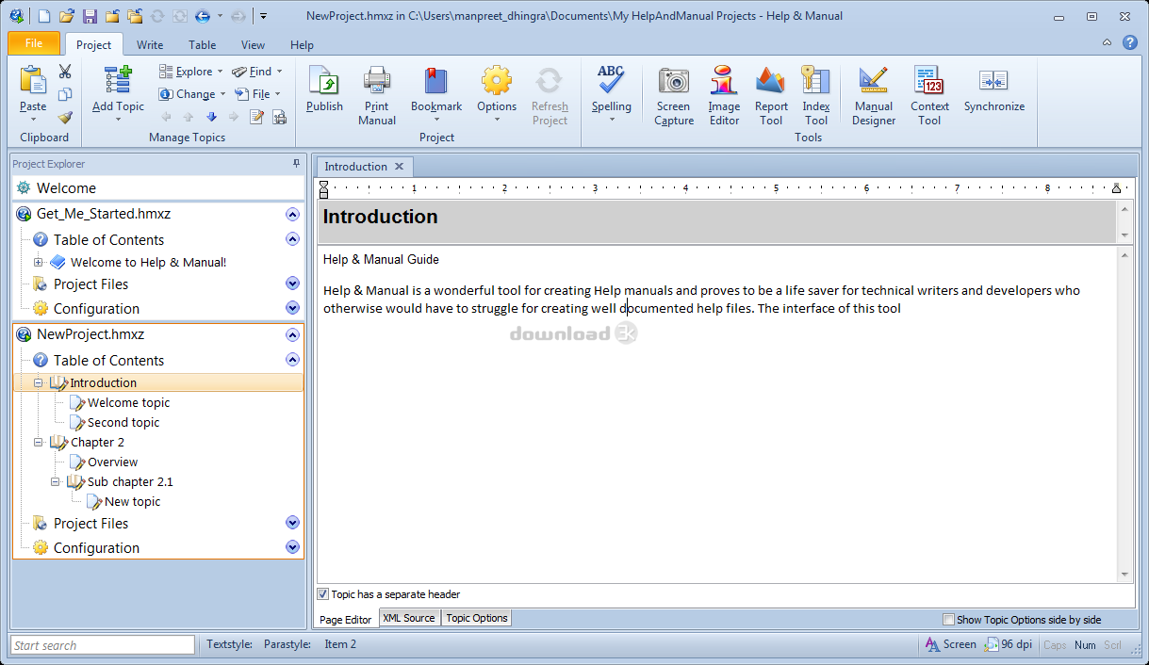
Task: Expand Project Files under NewProject.hmxz
Action: click(292, 523)
